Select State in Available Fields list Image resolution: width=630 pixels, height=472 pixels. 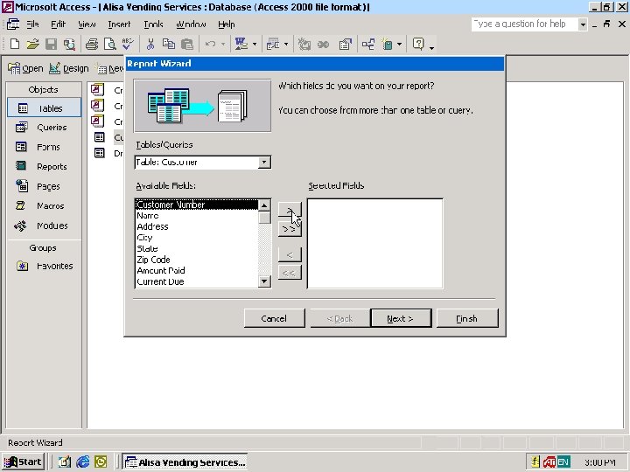(197, 248)
